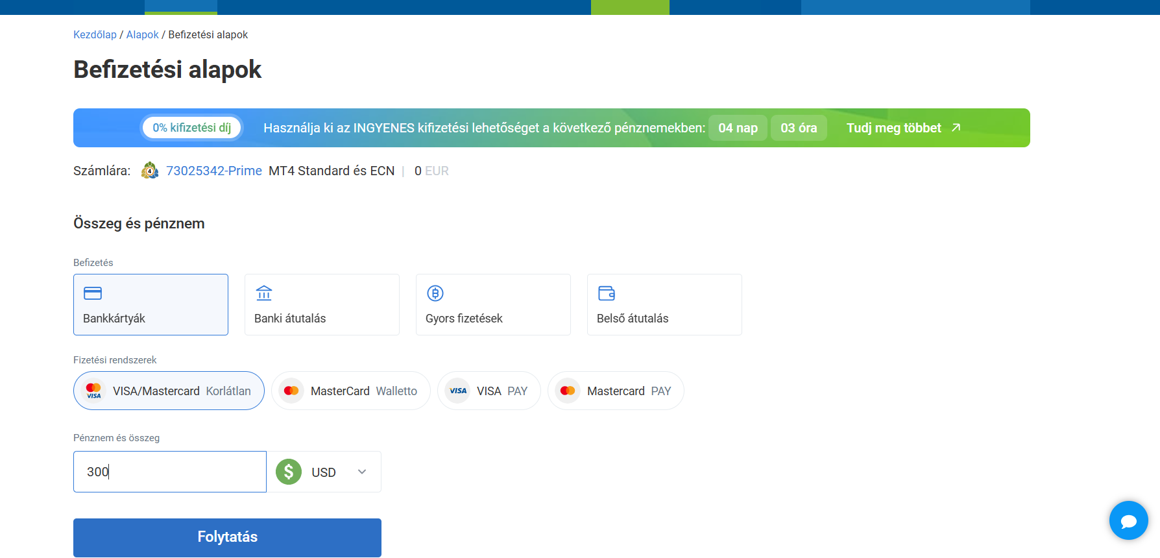Click the bank card icon in Bankkártyák
The height and width of the screenshot is (558, 1160).
93,293
